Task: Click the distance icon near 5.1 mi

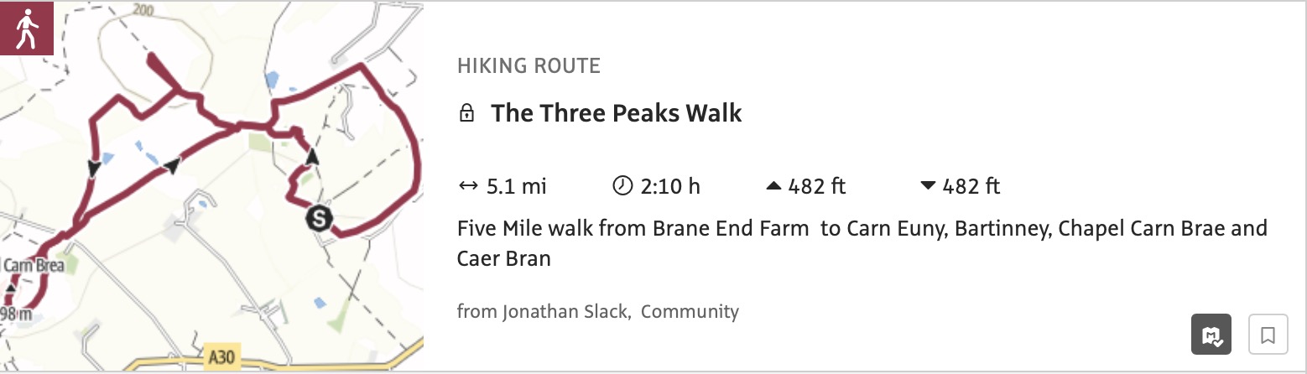Action: [468, 186]
